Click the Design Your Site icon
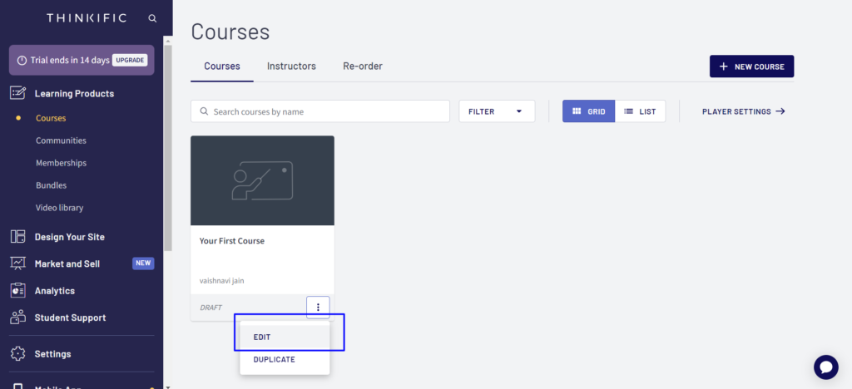The image size is (852, 389). point(17,237)
